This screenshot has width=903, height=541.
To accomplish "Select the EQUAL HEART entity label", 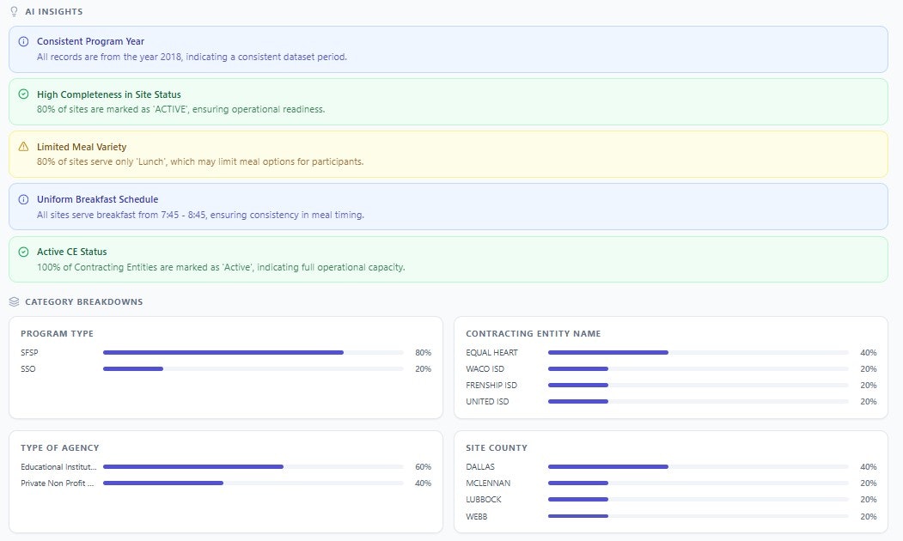I will click(x=491, y=352).
